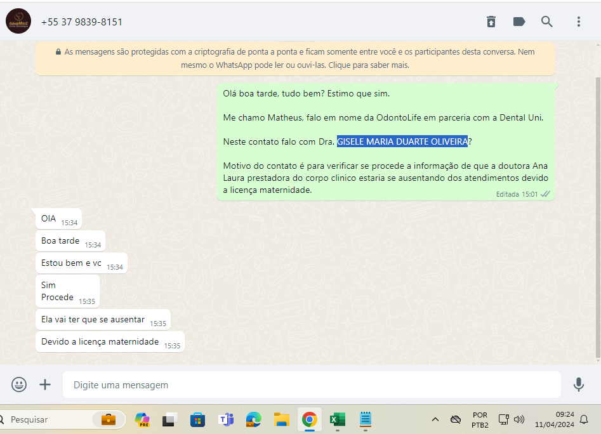Open Microsoft Edge from taskbar
This screenshot has width=601, height=434.
pos(254,419)
